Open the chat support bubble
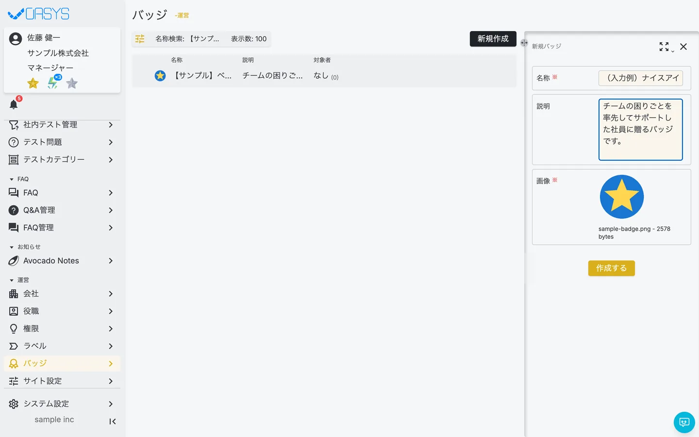The height and width of the screenshot is (437, 699). click(x=684, y=422)
